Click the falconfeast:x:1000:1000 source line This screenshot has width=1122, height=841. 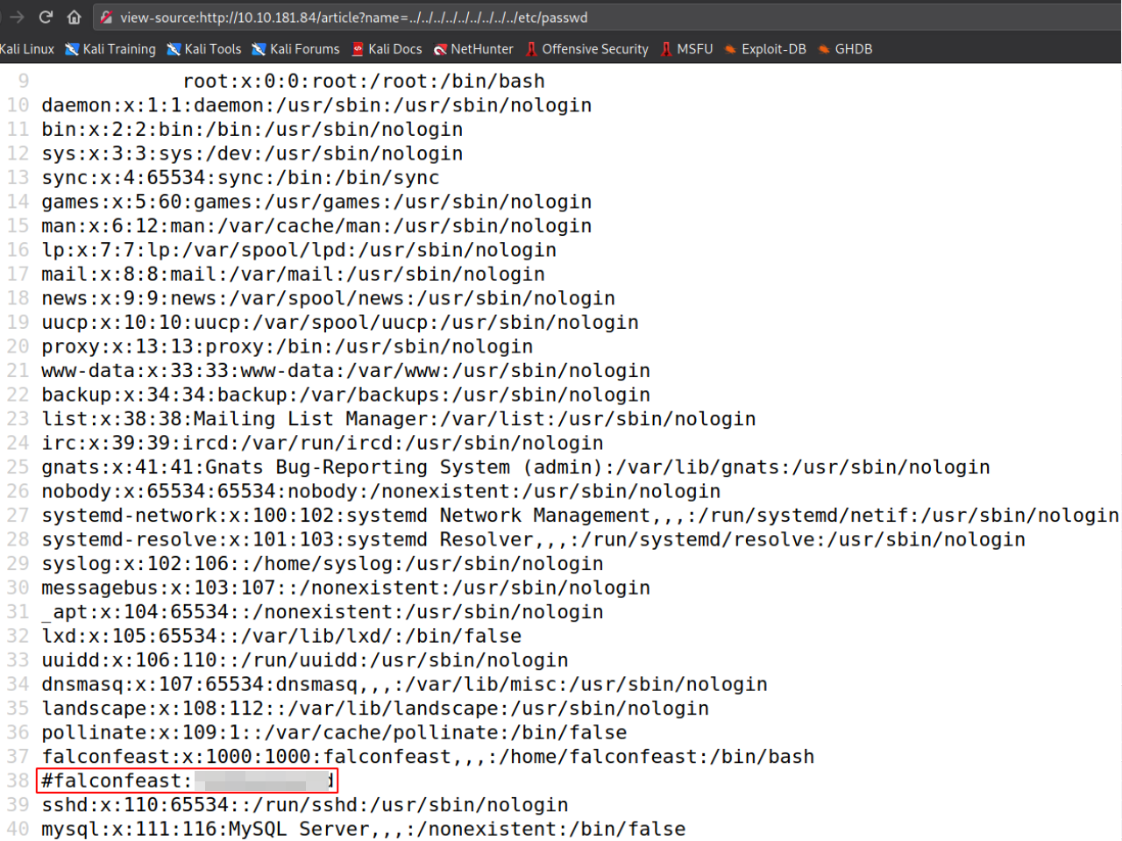428,757
